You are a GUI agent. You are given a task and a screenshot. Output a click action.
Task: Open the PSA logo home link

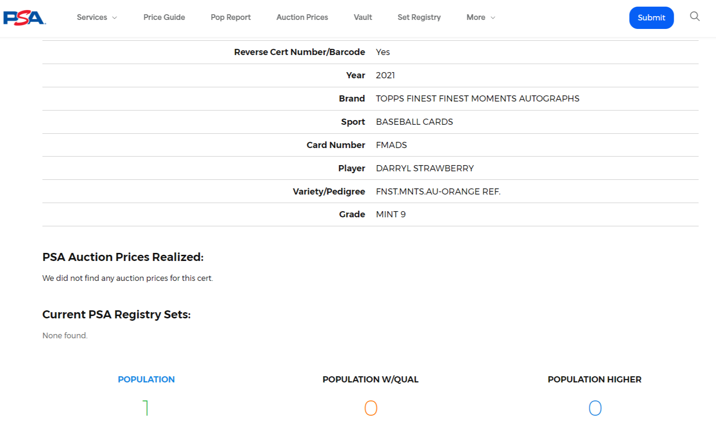24,18
